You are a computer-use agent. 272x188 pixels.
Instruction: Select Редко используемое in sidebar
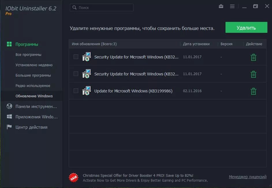tap(33, 86)
